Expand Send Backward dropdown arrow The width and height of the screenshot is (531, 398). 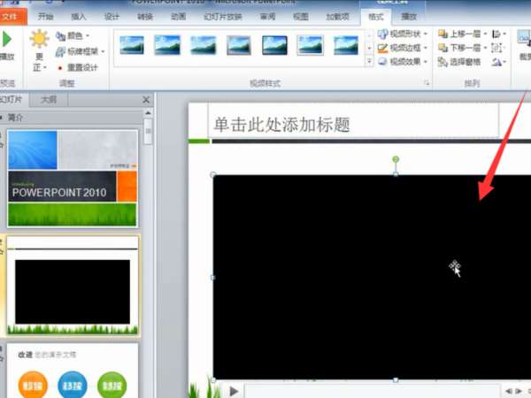pyautogui.click(x=485, y=48)
